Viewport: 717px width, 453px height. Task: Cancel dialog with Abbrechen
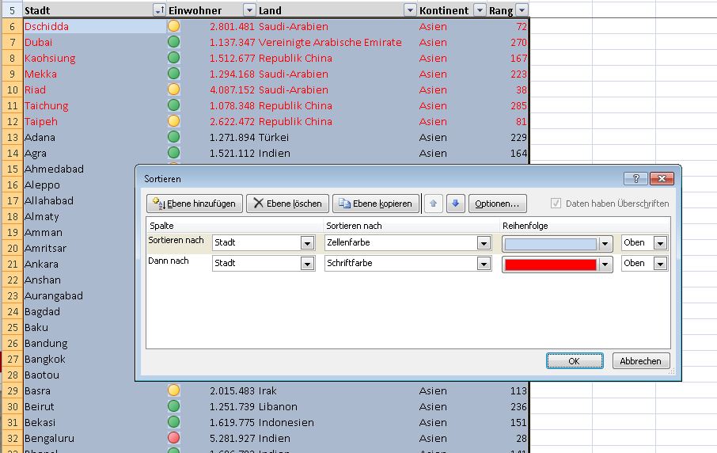640,360
